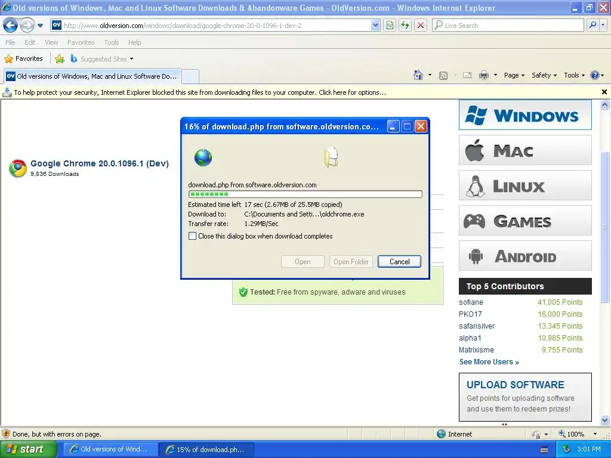Expand the Home button dropdown arrow
Screen dimensions: 611x458
[x=430, y=75]
